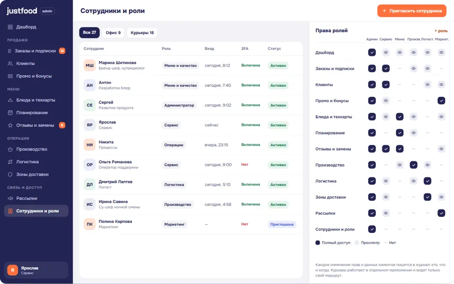Image resolution: width=454 pixels, height=284 pixels.
Task: Toggle Логист. checkbox for Зоны доставки
Action: (x=428, y=197)
